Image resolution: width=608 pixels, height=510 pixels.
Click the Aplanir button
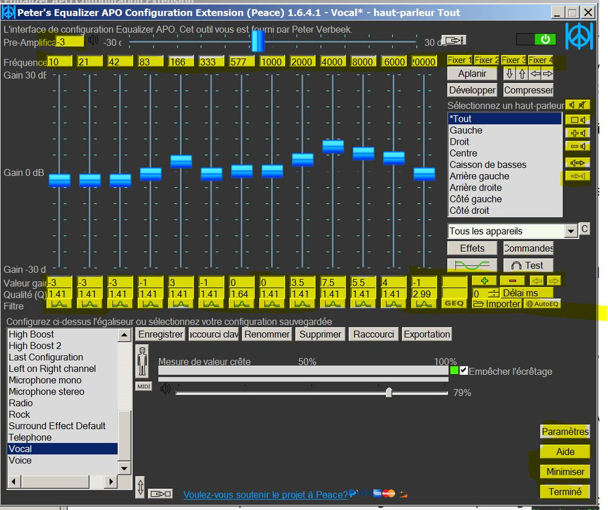[472, 74]
